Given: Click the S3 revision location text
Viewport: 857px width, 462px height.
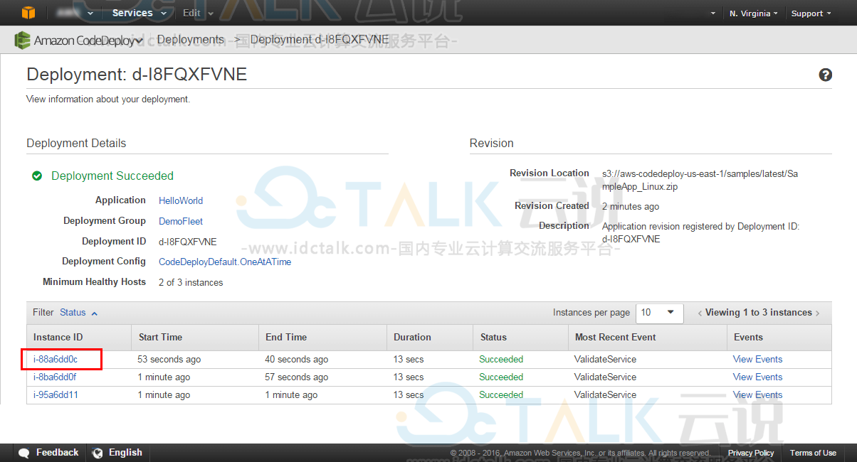Looking at the screenshot, I should (x=700, y=181).
